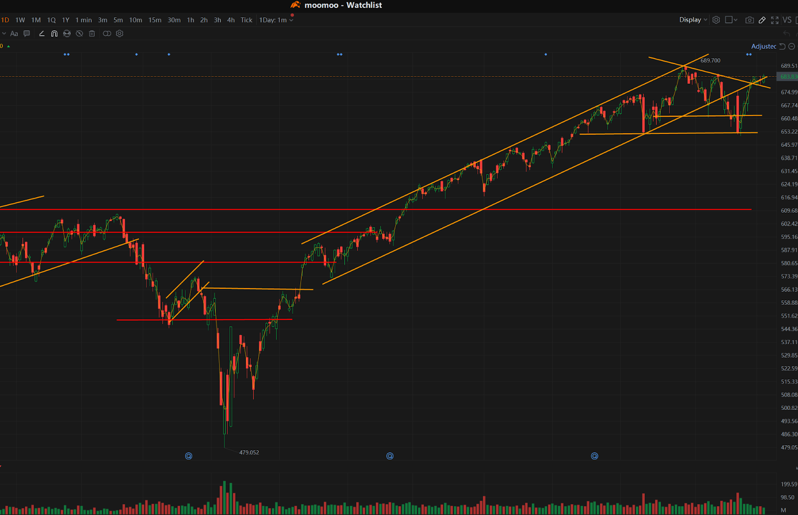The image size is (798, 515).
Task: Select the 1h interval
Action: pyautogui.click(x=191, y=20)
